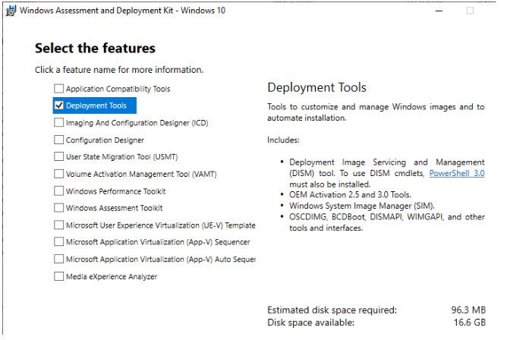Select the Deployment Tools feature name

click(96, 105)
